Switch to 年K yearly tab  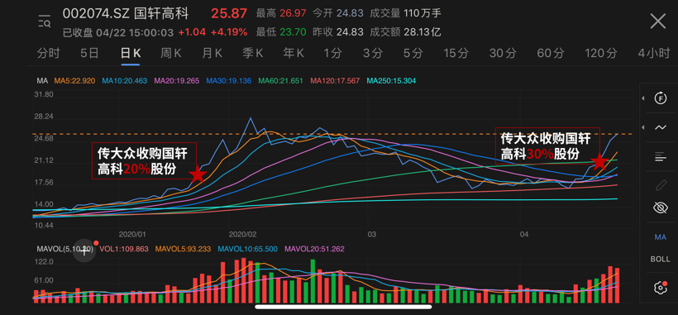point(294,53)
